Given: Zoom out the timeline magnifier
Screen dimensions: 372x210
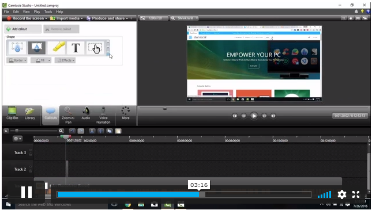Looking at the screenshot, I should [6, 131].
